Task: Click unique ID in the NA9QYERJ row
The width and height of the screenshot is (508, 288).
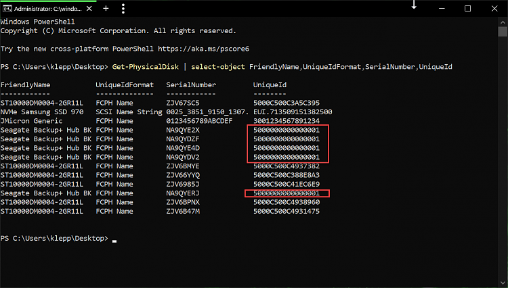Action: pos(287,193)
